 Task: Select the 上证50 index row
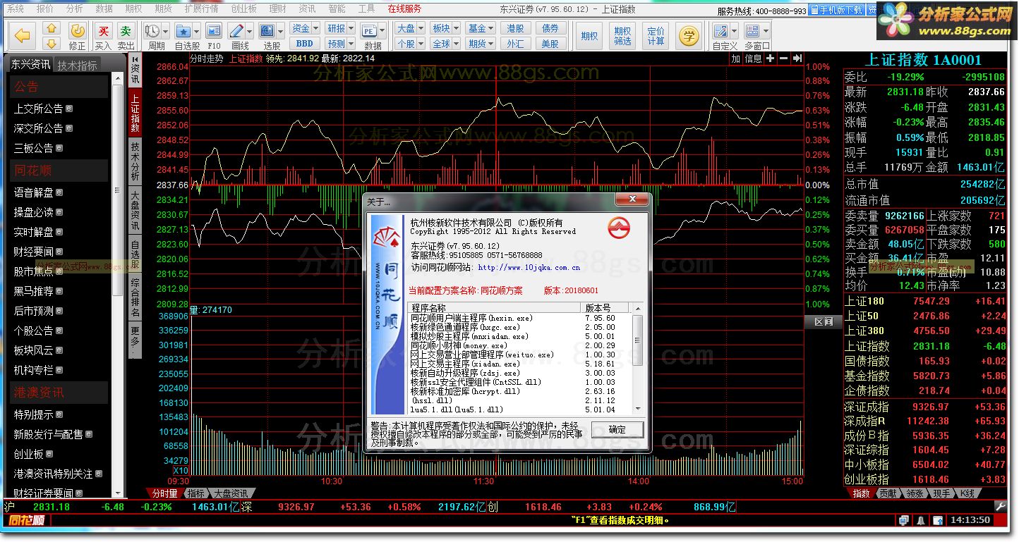pos(926,316)
